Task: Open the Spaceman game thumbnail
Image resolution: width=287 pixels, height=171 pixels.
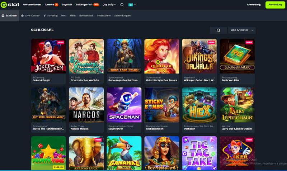Action: coord(124,105)
